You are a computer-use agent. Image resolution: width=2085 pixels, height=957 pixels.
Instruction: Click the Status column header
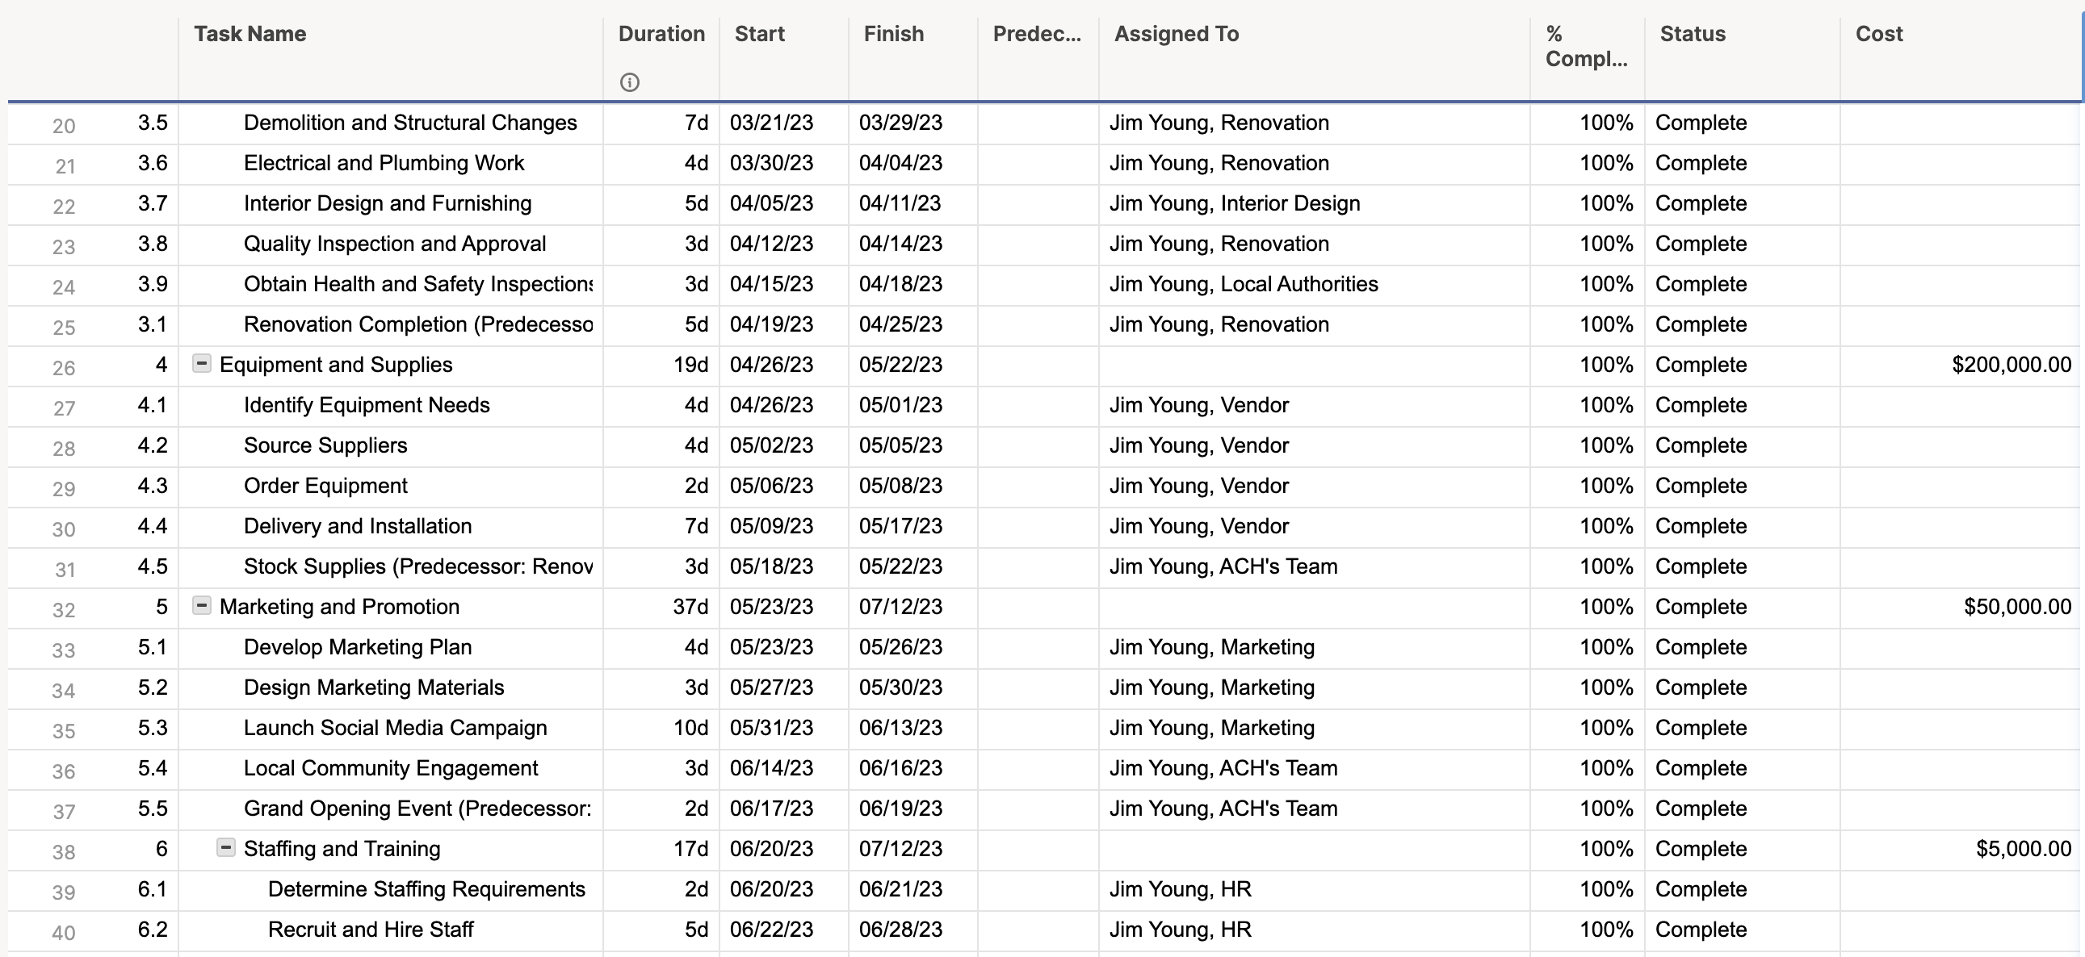[1692, 34]
